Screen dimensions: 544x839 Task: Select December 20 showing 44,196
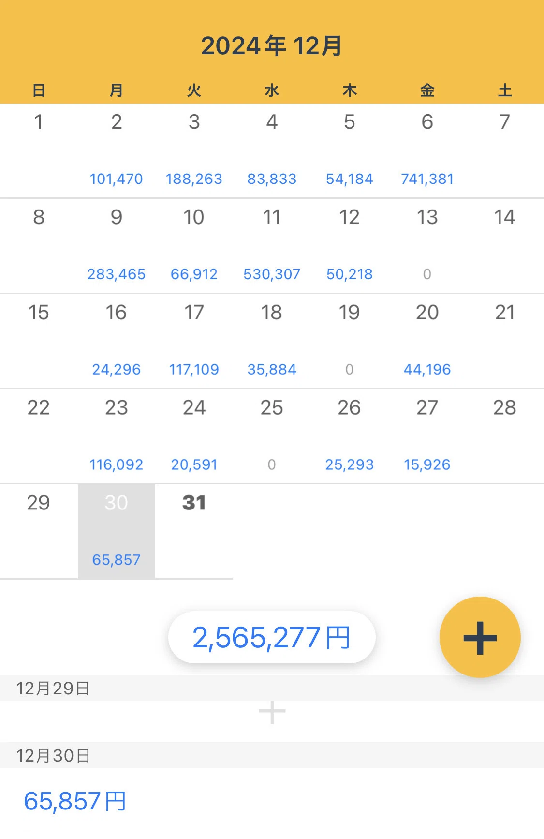click(x=427, y=341)
